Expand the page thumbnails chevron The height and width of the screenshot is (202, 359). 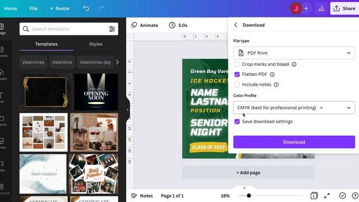(x=245, y=188)
